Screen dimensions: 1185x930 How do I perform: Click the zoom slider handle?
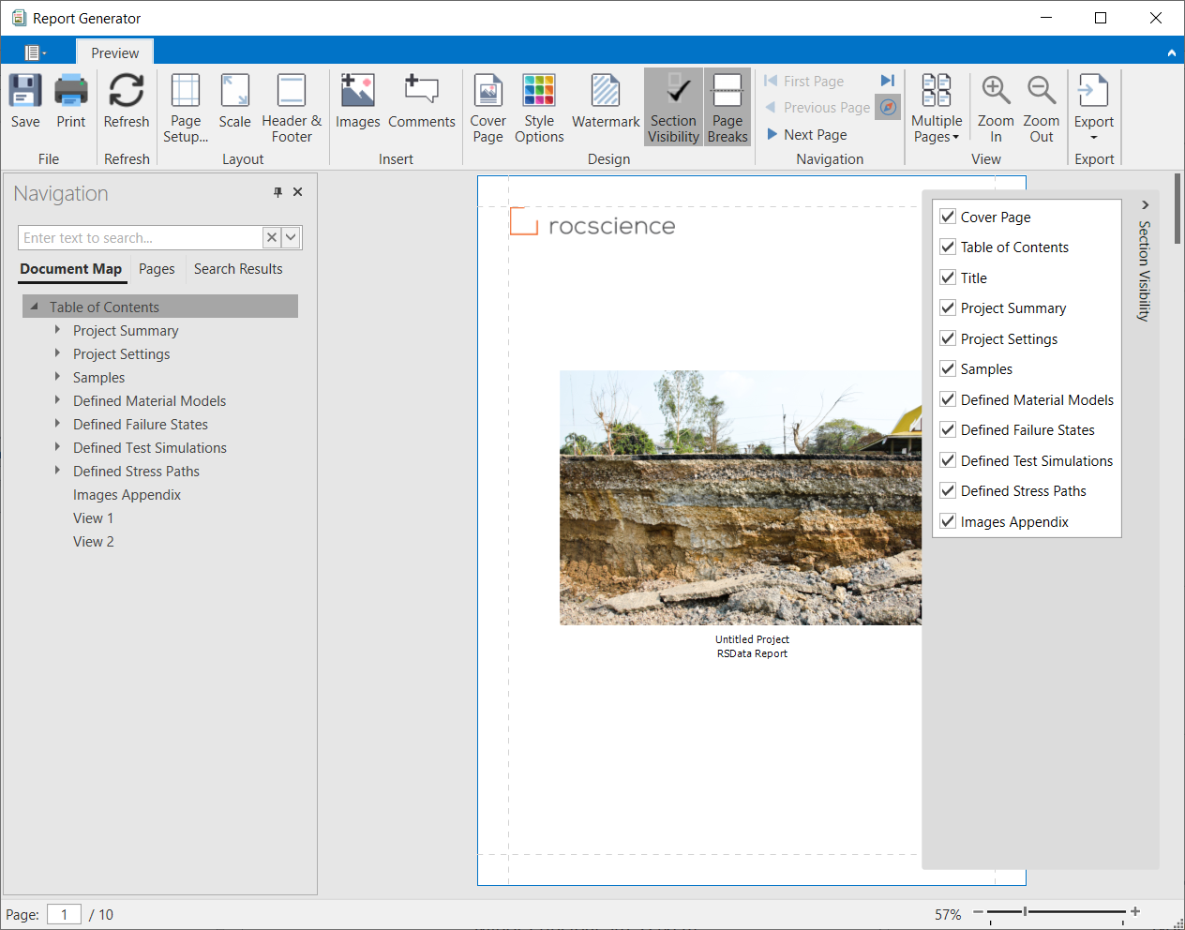(1025, 911)
